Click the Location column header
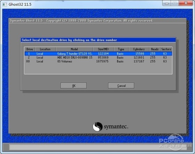195x154 pixels. point(45,49)
